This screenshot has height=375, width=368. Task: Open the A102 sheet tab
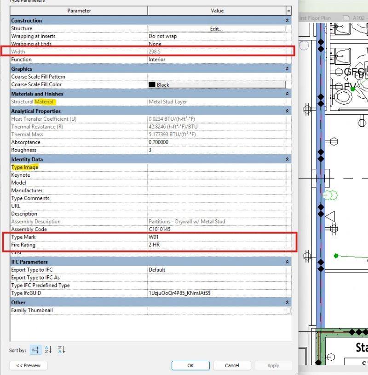pyautogui.click(x=355, y=18)
